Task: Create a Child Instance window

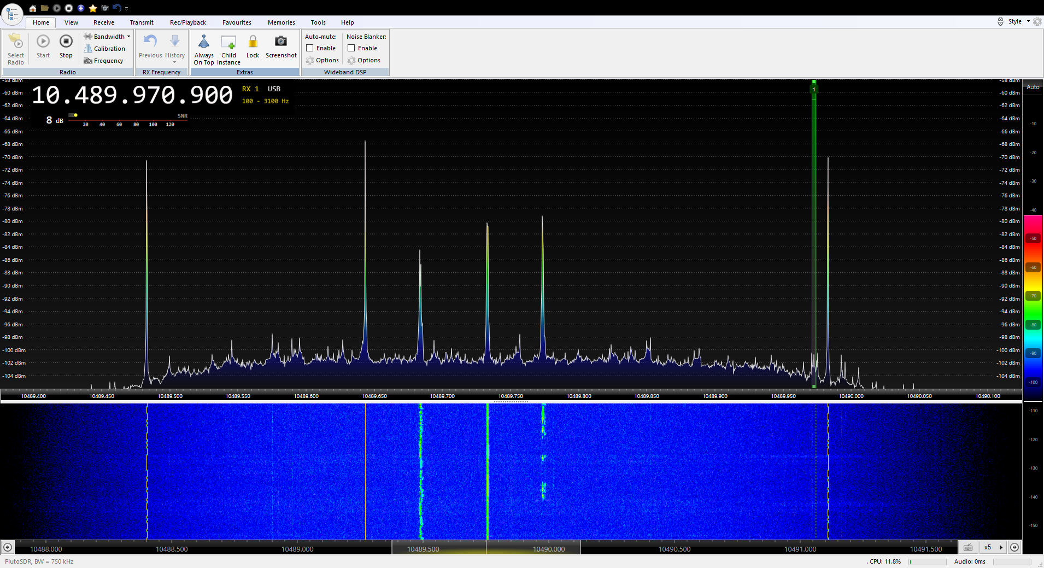Action: (x=228, y=42)
